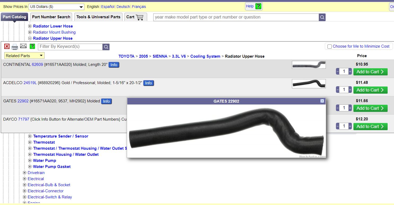Click the envelope email icon

point(23,46)
